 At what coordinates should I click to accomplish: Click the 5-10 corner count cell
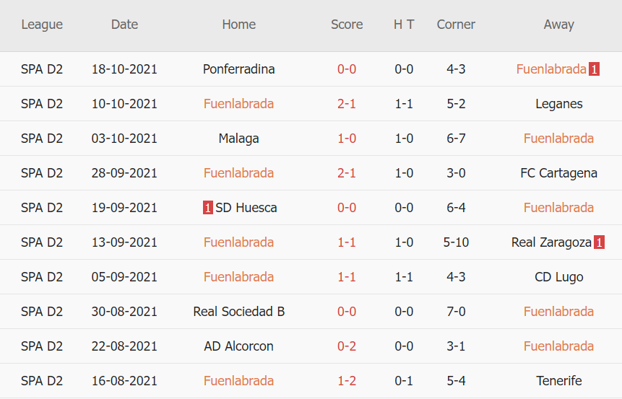[456, 242]
